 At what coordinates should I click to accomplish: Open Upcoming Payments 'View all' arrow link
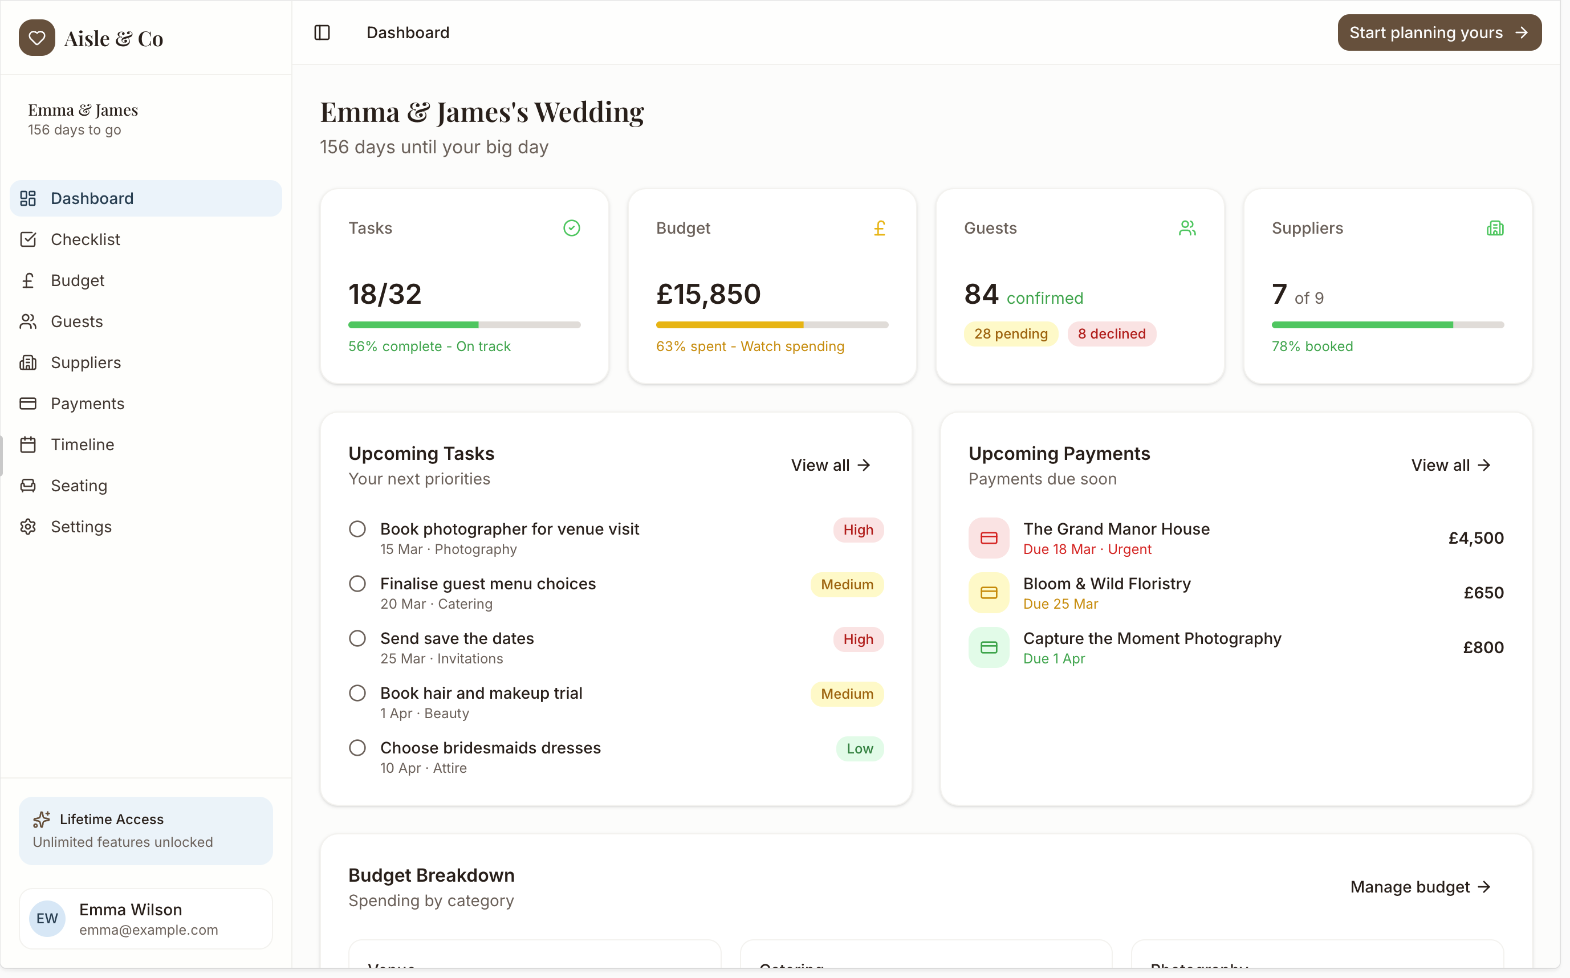(1451, 465)
